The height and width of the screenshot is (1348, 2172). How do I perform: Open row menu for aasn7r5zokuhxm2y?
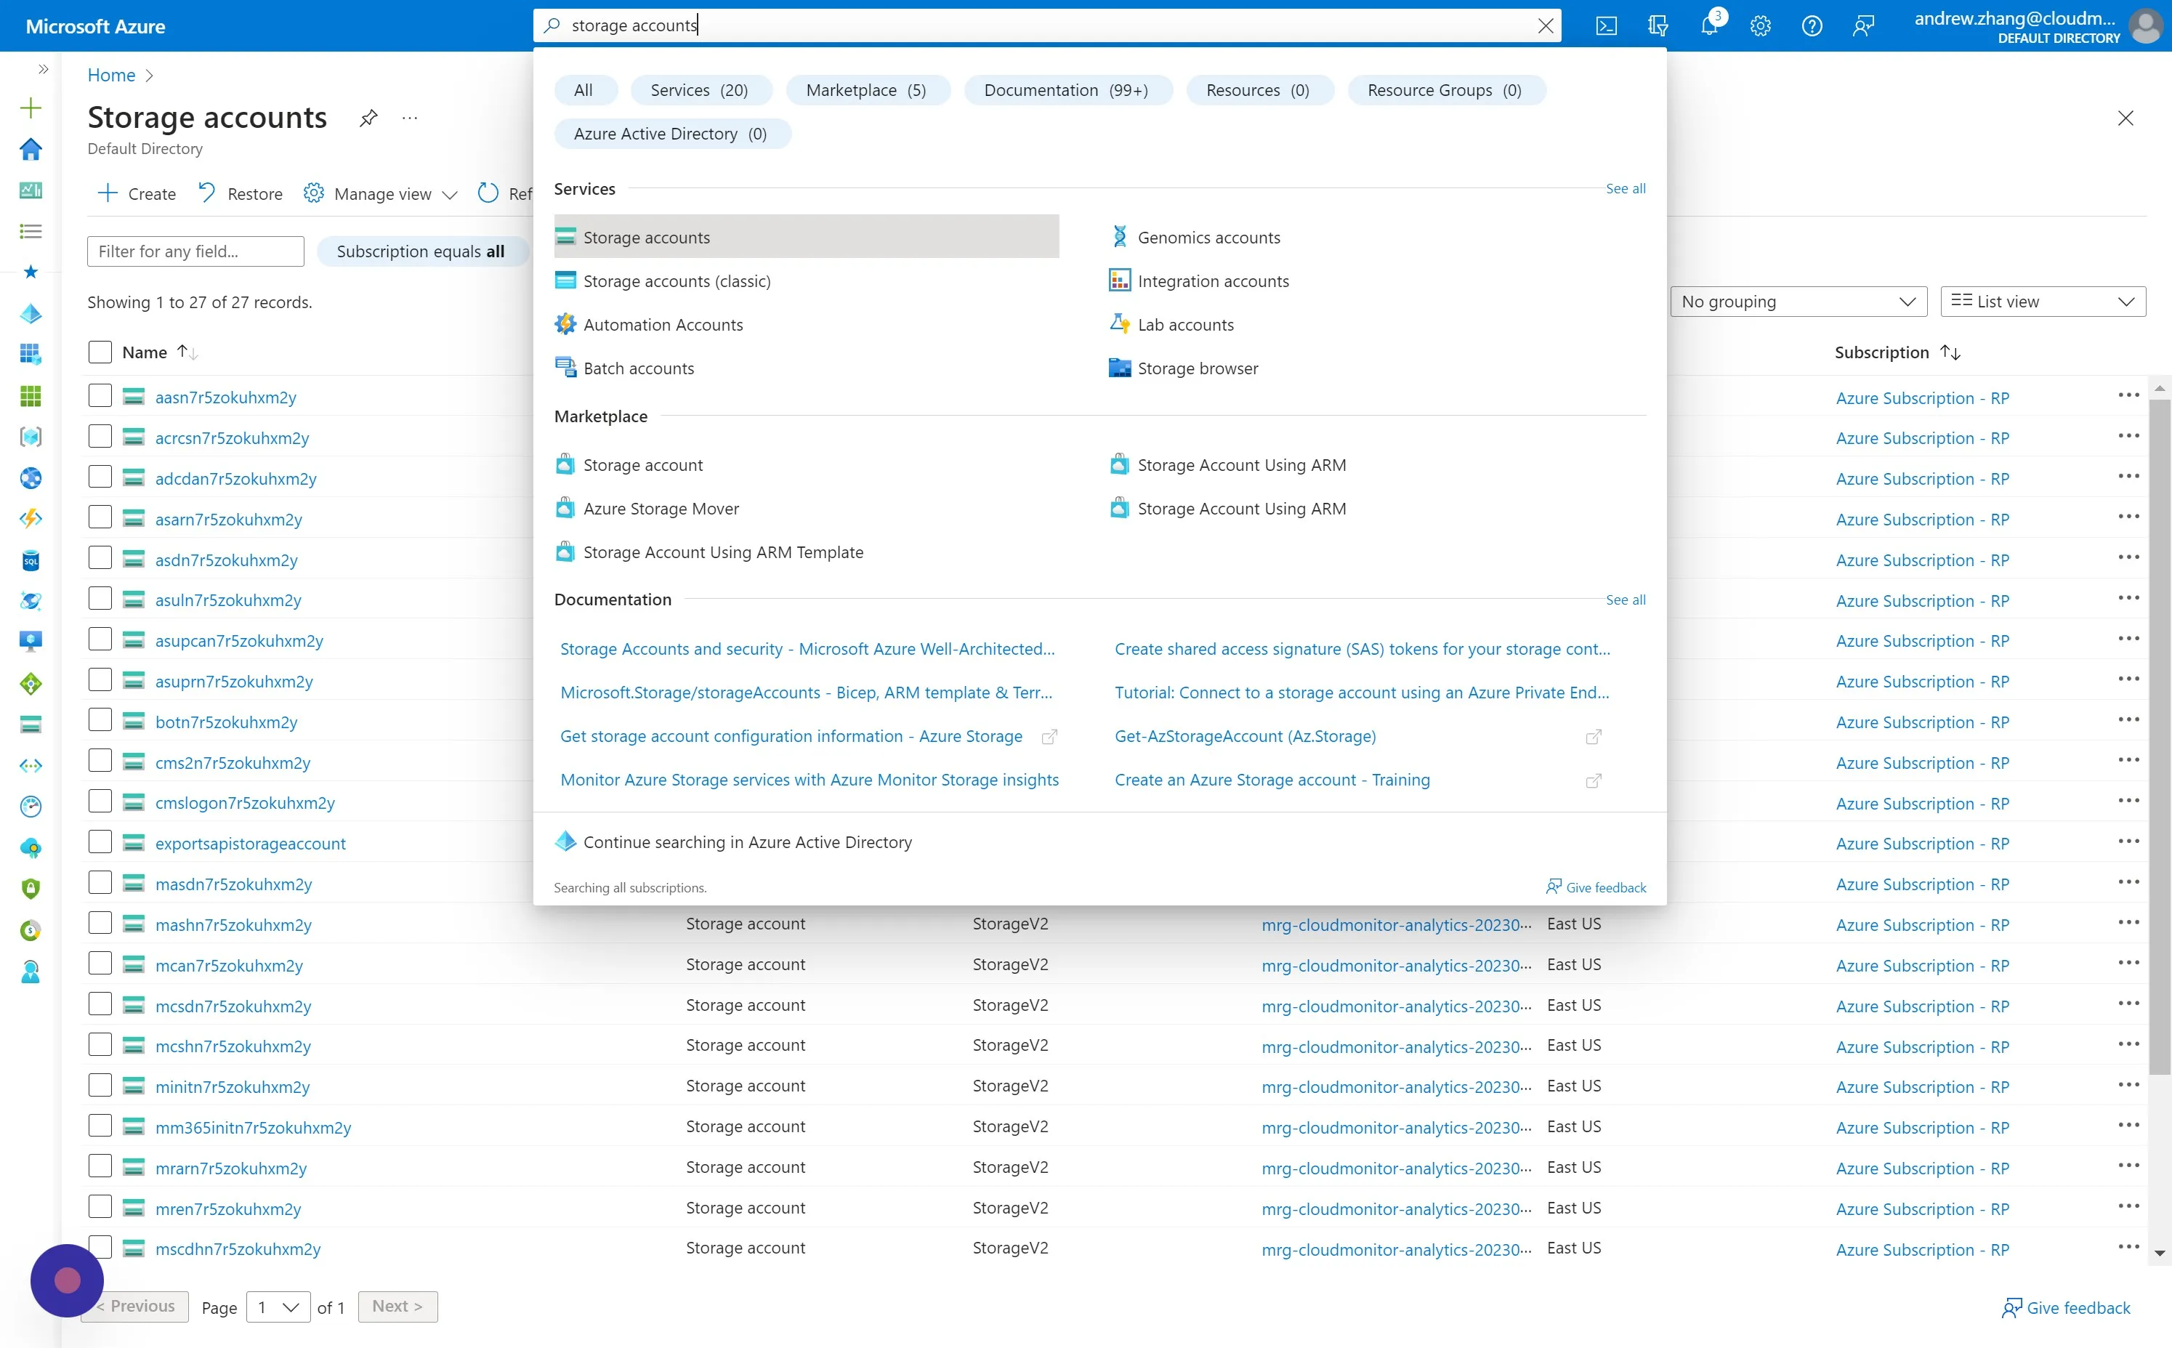click(2128, 395)
